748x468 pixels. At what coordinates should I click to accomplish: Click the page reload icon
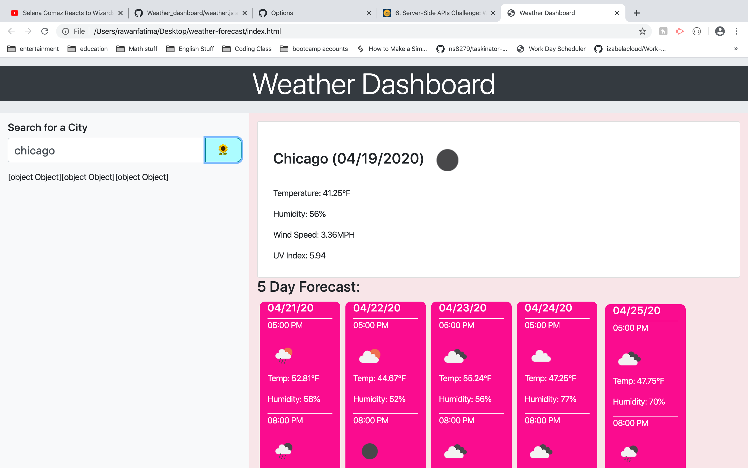[x=45, y=31]
